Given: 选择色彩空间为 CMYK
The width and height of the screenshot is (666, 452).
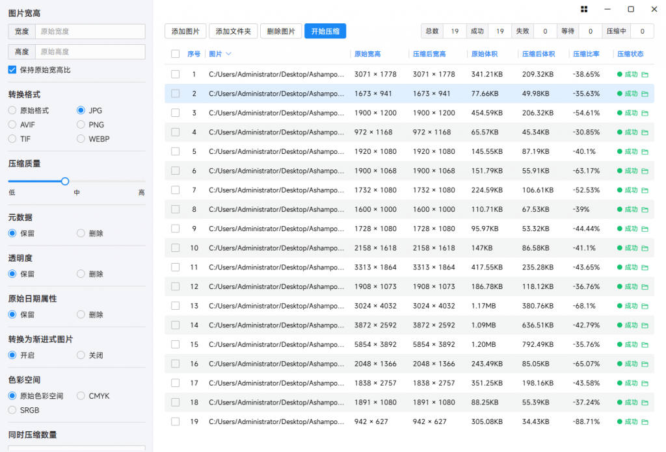Looking at the screenshot, I should click(81, 395).
